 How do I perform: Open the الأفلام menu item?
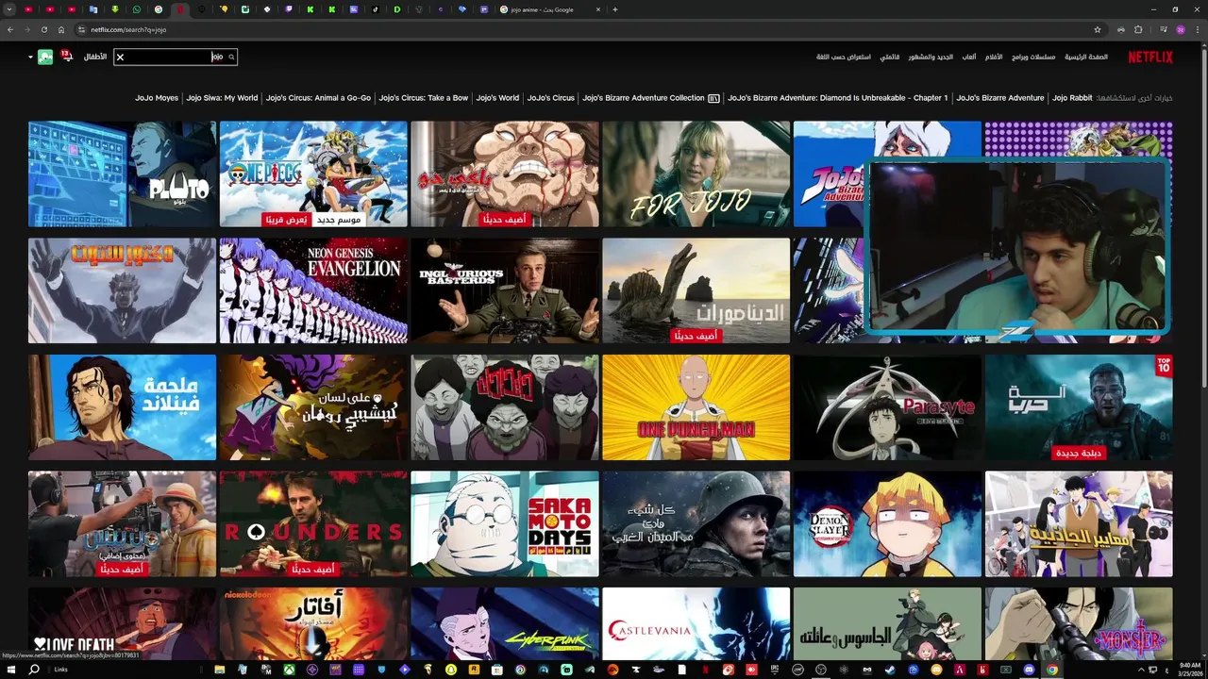994,57
